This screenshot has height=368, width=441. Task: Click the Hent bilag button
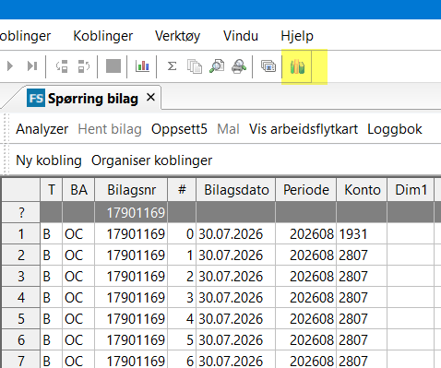pos(110,129)
